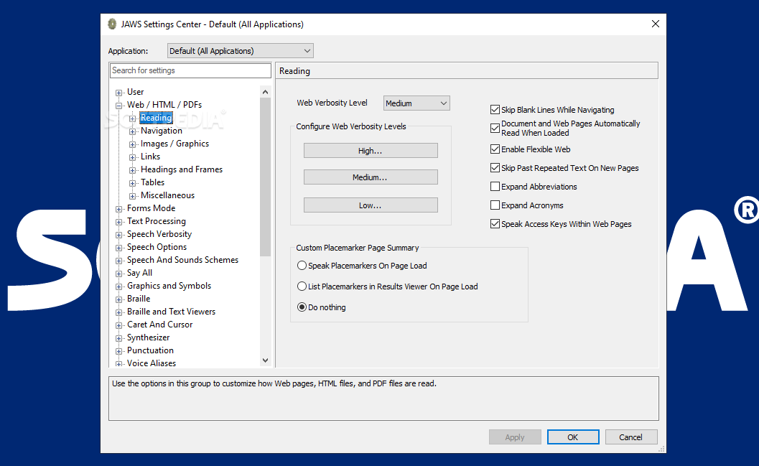Click the Medium... verbosity button
759x466 pixels.
(x=371, y=177)
